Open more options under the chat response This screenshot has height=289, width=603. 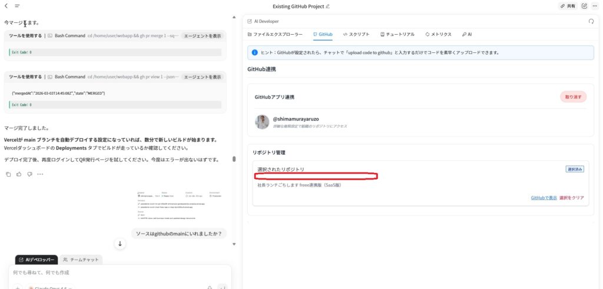click(x=40, y=174)
